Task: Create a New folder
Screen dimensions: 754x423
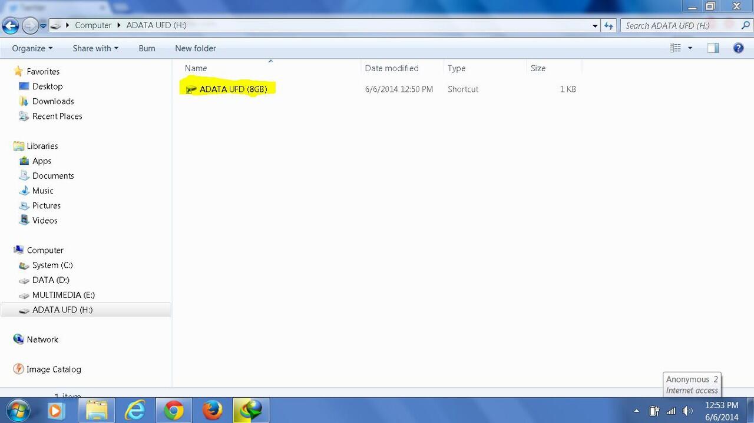Action: coord(196,48)
